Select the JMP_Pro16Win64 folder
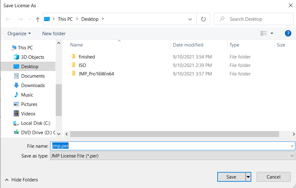Viewport: 296px width, 188px height. coord(96,74)
